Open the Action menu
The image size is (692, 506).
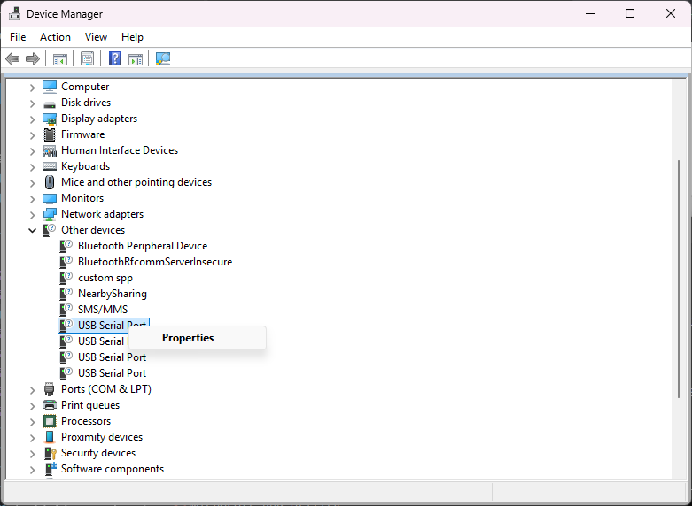55,37
